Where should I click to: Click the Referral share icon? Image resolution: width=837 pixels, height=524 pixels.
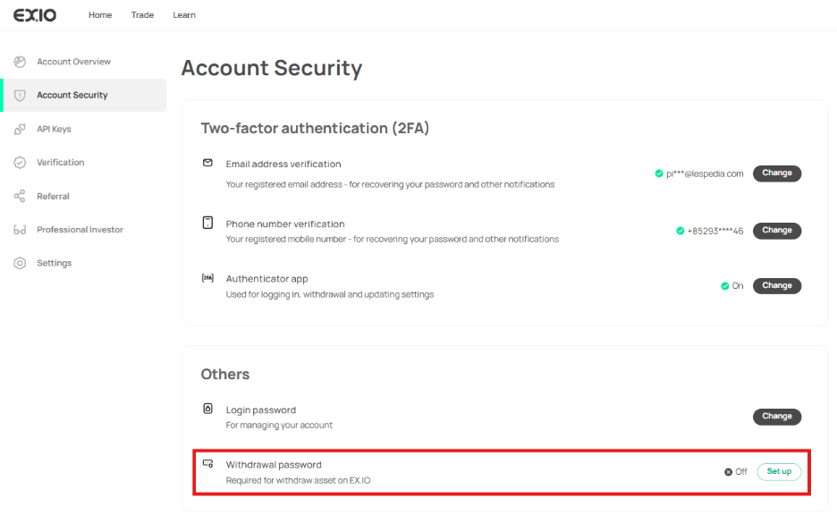(x=20, y=196)
